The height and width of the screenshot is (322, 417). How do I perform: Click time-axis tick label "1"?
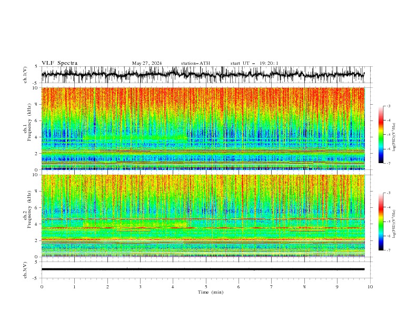74,287
